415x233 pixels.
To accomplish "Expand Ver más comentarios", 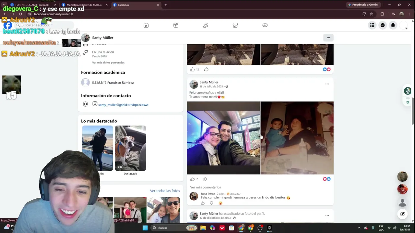I will [206, 187].
